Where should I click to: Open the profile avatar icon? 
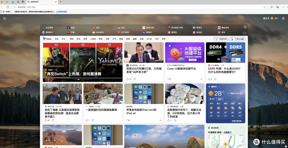(13, 2)
